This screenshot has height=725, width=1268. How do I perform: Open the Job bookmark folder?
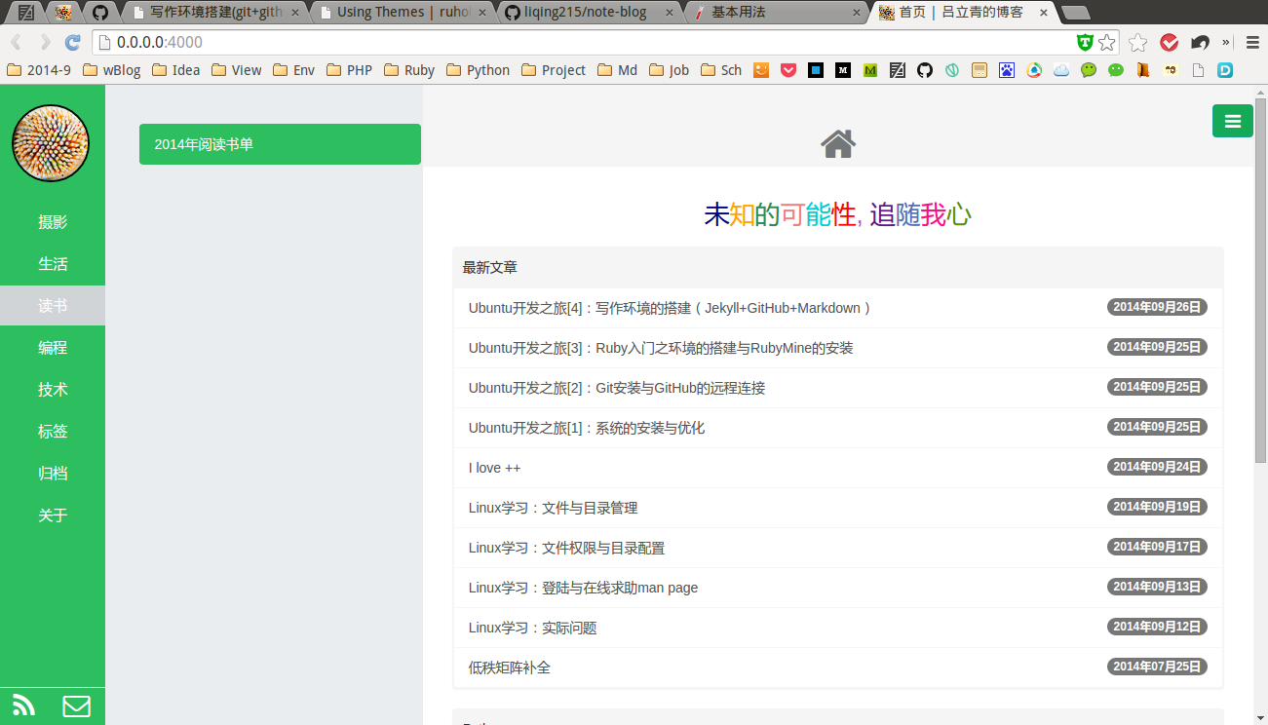(x=670, y=70)
